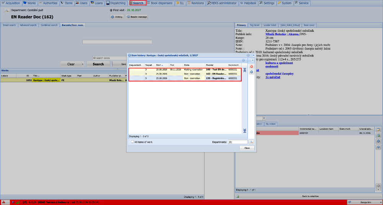Click red cancel reservation icon in dialog
The image size is (383, 205).
(252, 67)
